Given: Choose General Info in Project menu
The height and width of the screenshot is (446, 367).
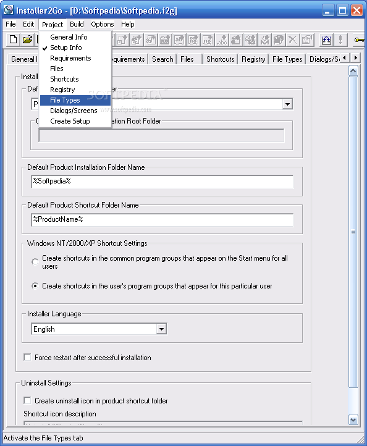Looking at the screenshot, I should 75,37.
